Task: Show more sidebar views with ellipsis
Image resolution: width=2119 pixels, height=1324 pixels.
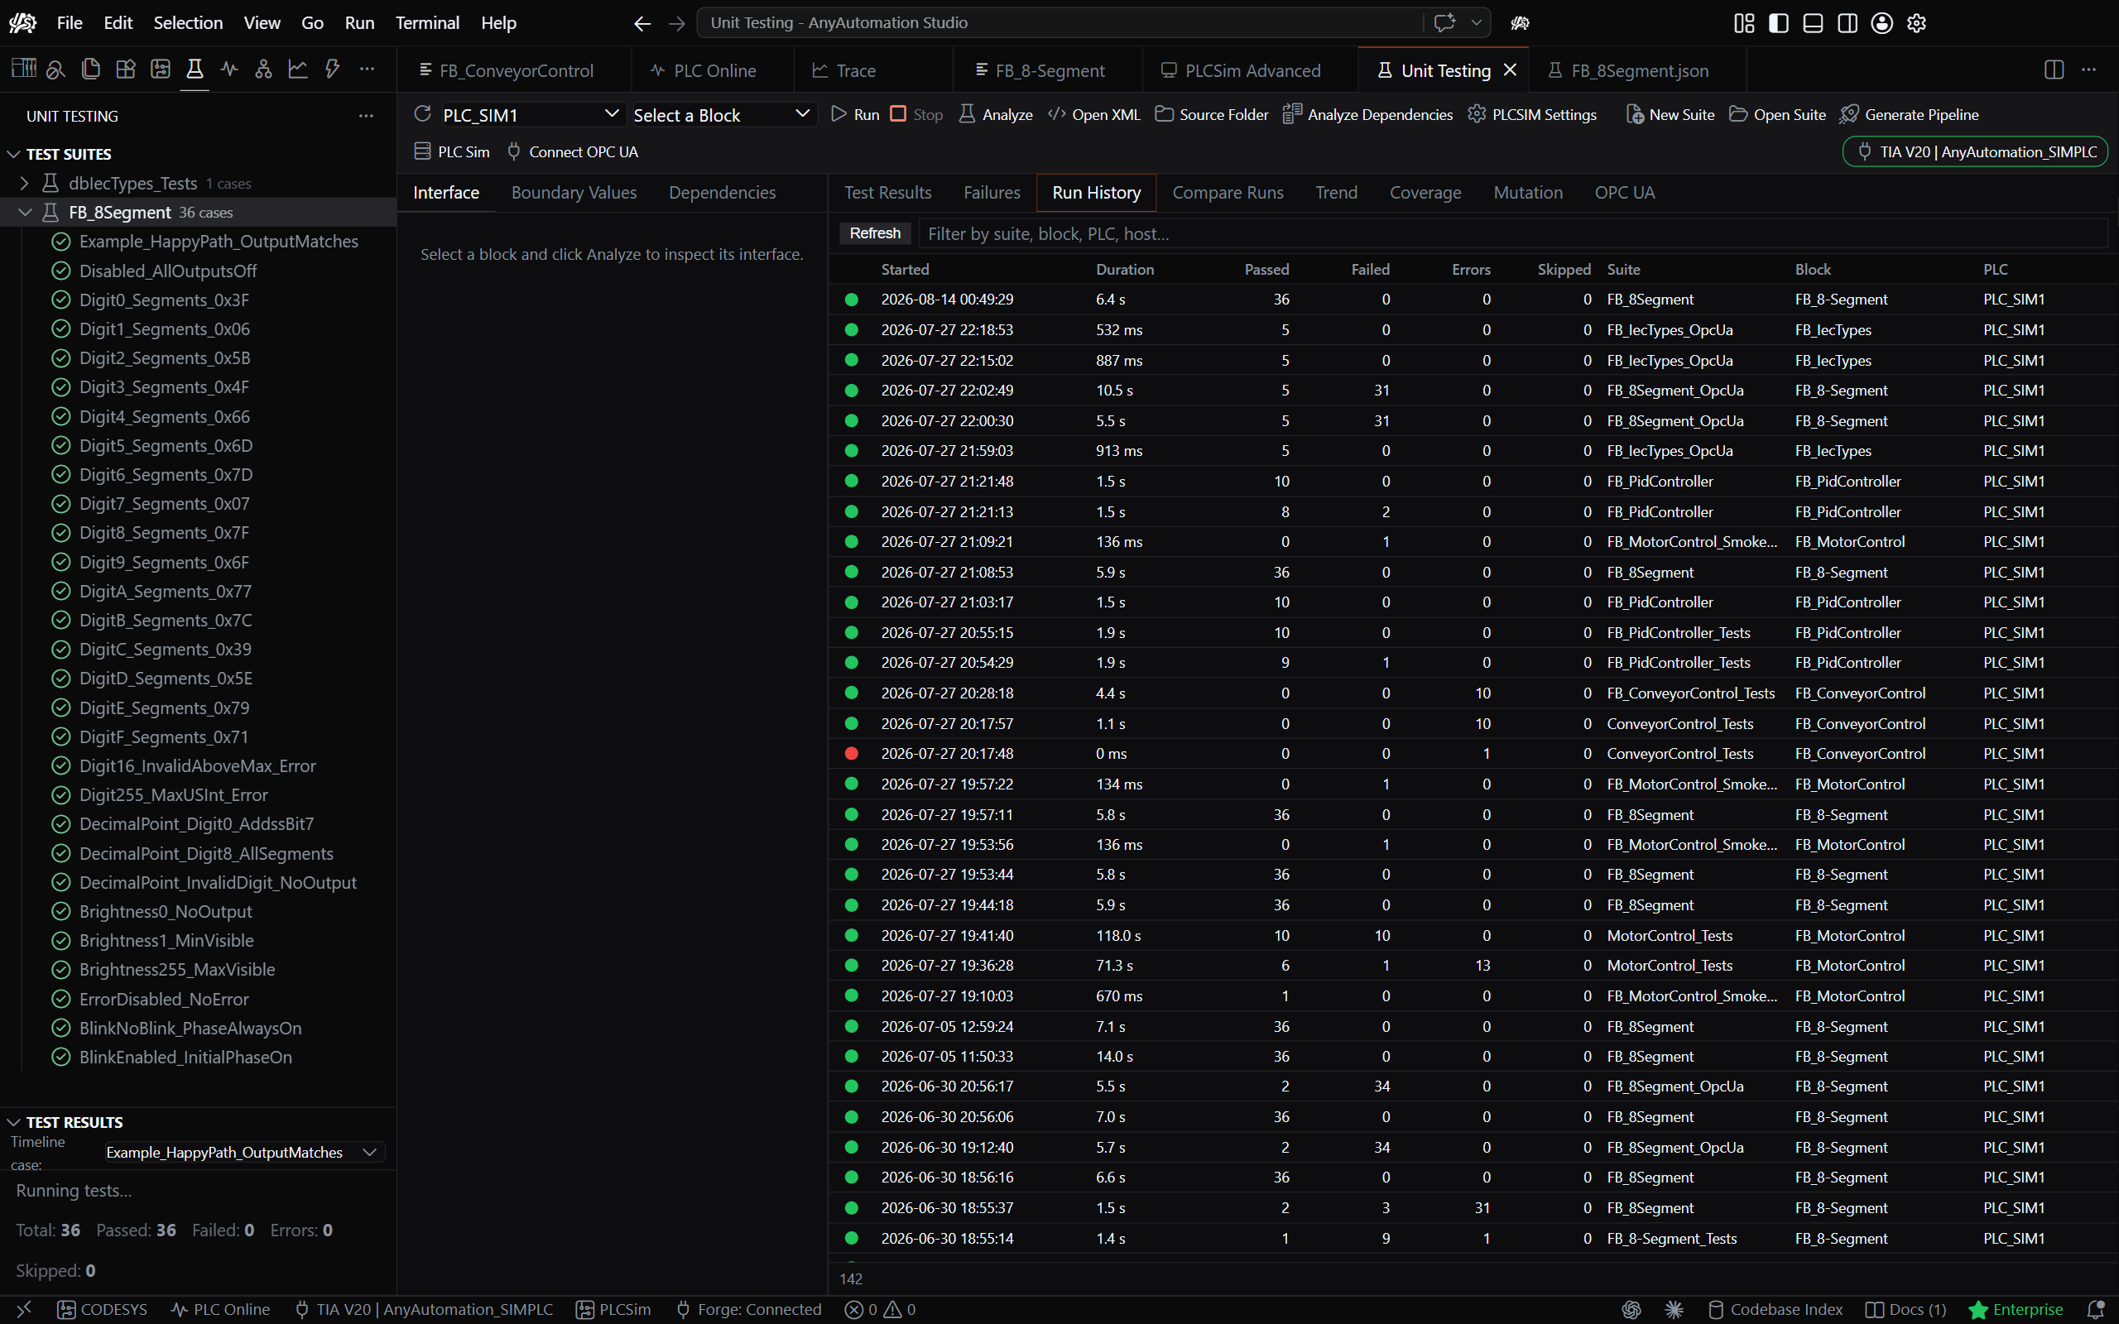Action: point(367,70)
